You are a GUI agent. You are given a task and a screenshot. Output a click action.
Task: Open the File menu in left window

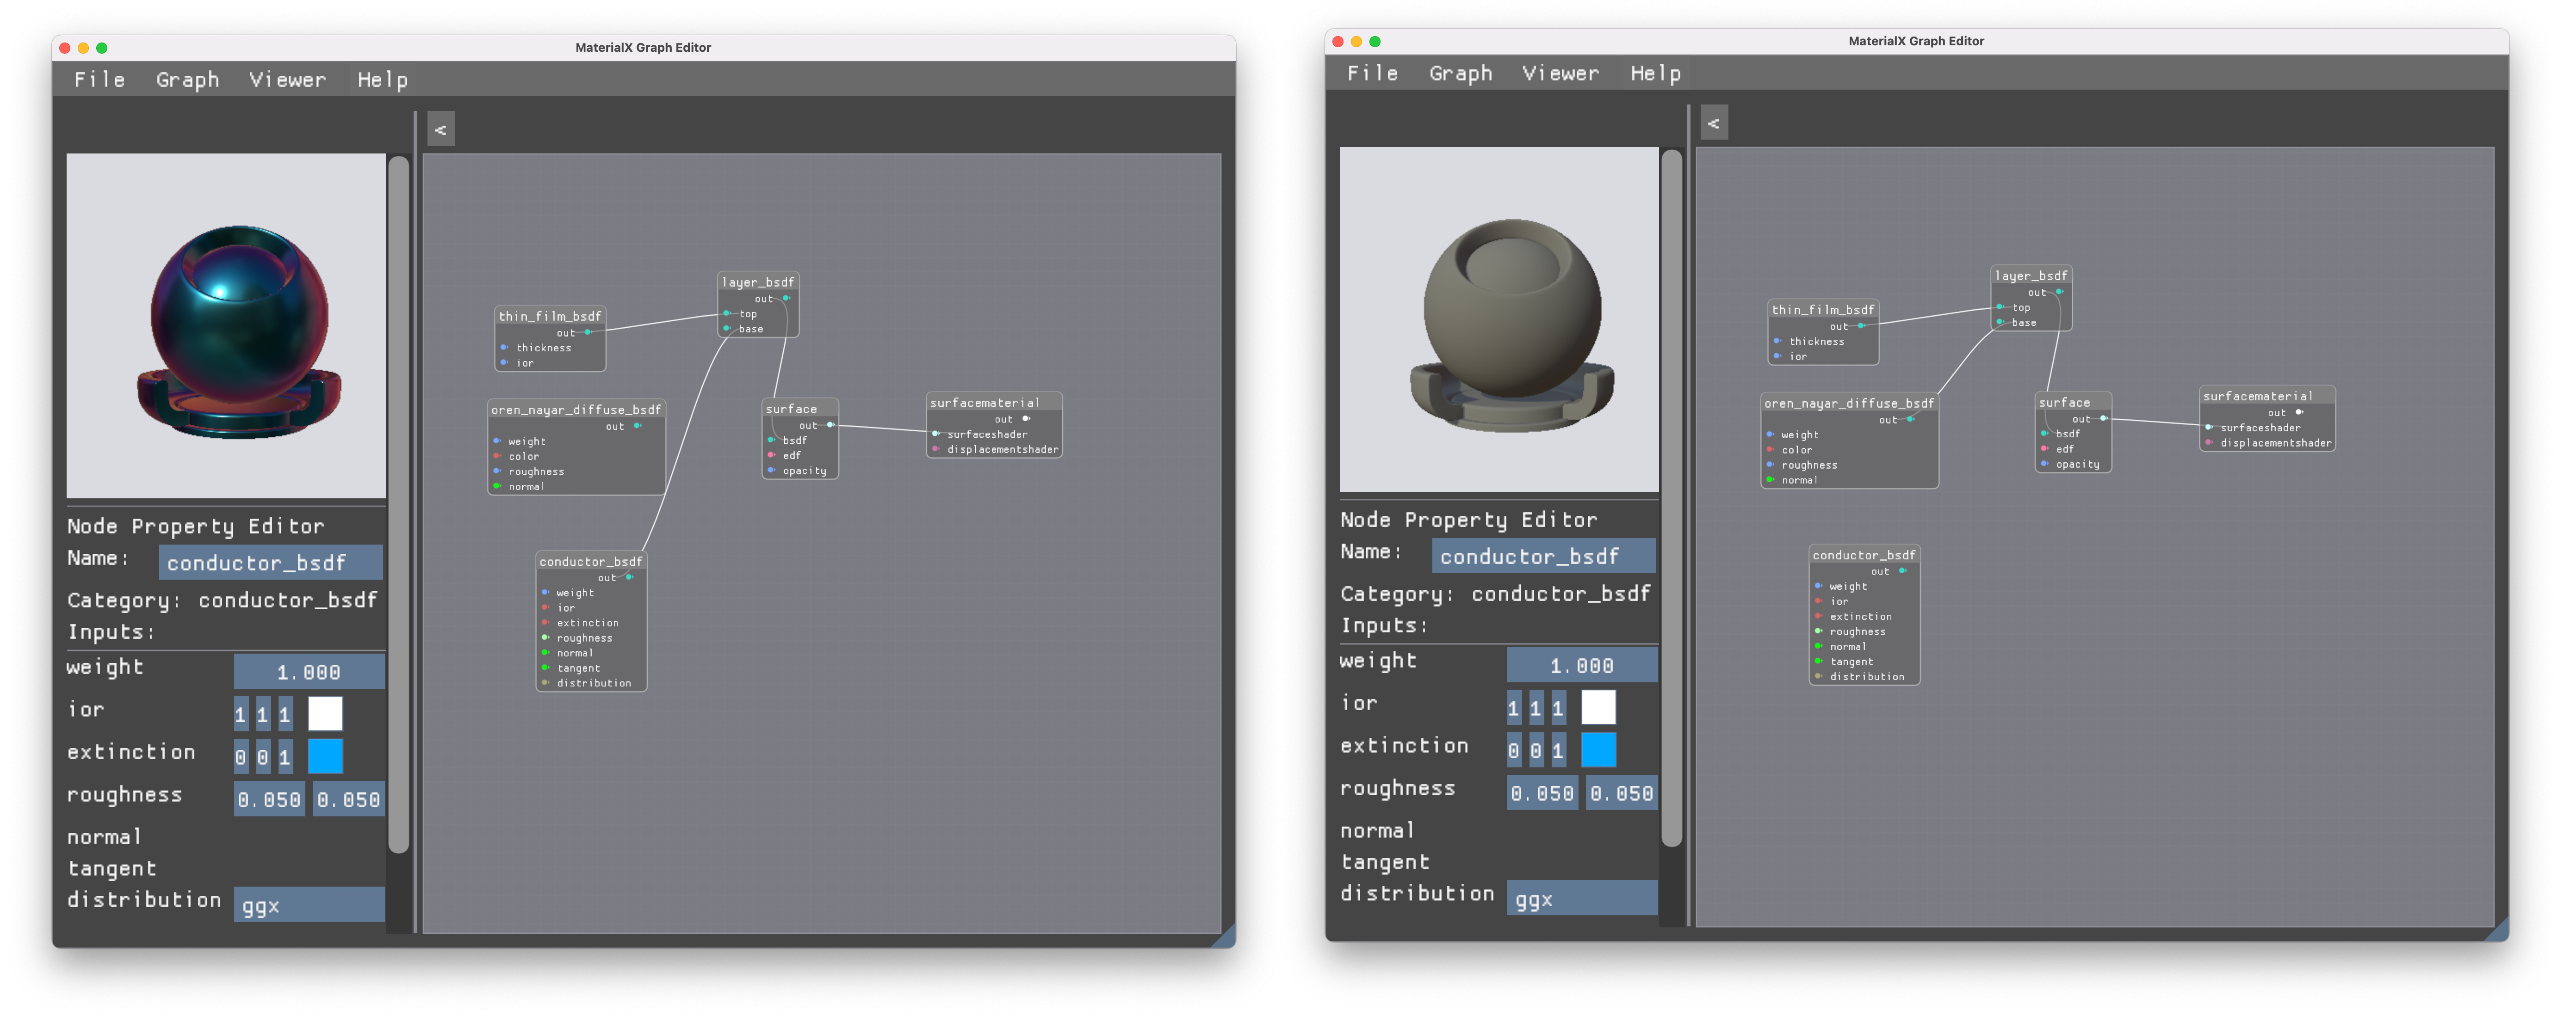pos(99,80)
